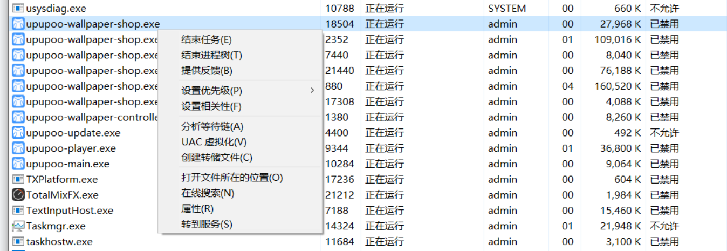Click the TotalMixFX.exe process icon
Image resolution: width=727 pixels, height=251 pixels.
[x=18, y=195]
